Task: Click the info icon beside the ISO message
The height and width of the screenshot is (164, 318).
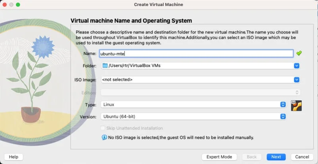Action: pos(104,137)
